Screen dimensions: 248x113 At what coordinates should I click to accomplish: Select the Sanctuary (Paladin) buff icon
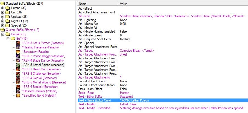[x=18, y=52]
